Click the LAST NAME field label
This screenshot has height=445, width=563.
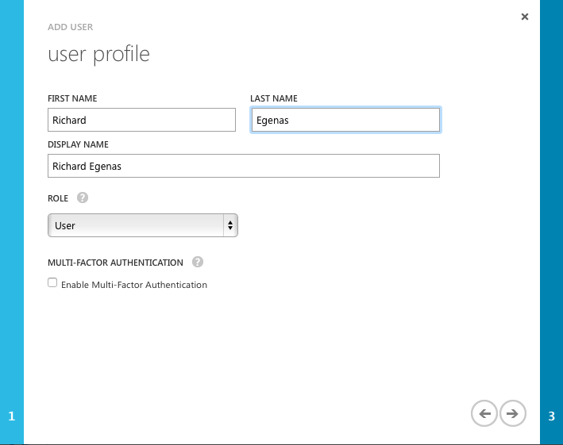[x=274, y=98]
